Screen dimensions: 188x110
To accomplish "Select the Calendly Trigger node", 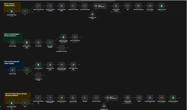I will click(13, 70).
